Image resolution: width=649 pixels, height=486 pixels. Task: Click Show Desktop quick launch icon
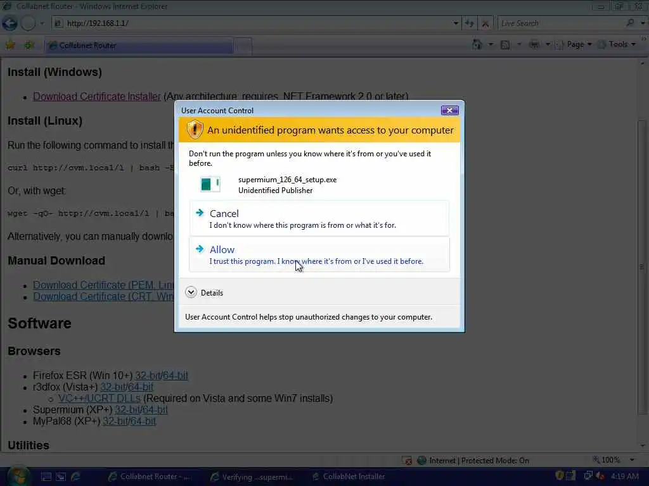coord(46,477)
